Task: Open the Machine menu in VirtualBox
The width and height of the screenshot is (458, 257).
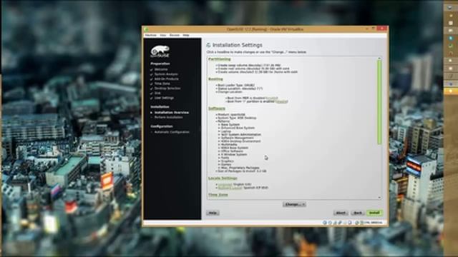Action: tap(151, 35)
